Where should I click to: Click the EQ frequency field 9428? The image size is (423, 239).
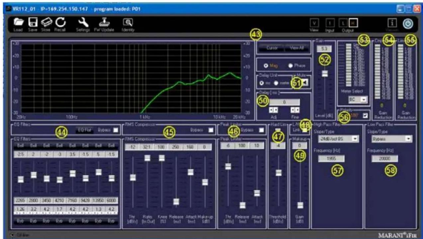point(85,200)
